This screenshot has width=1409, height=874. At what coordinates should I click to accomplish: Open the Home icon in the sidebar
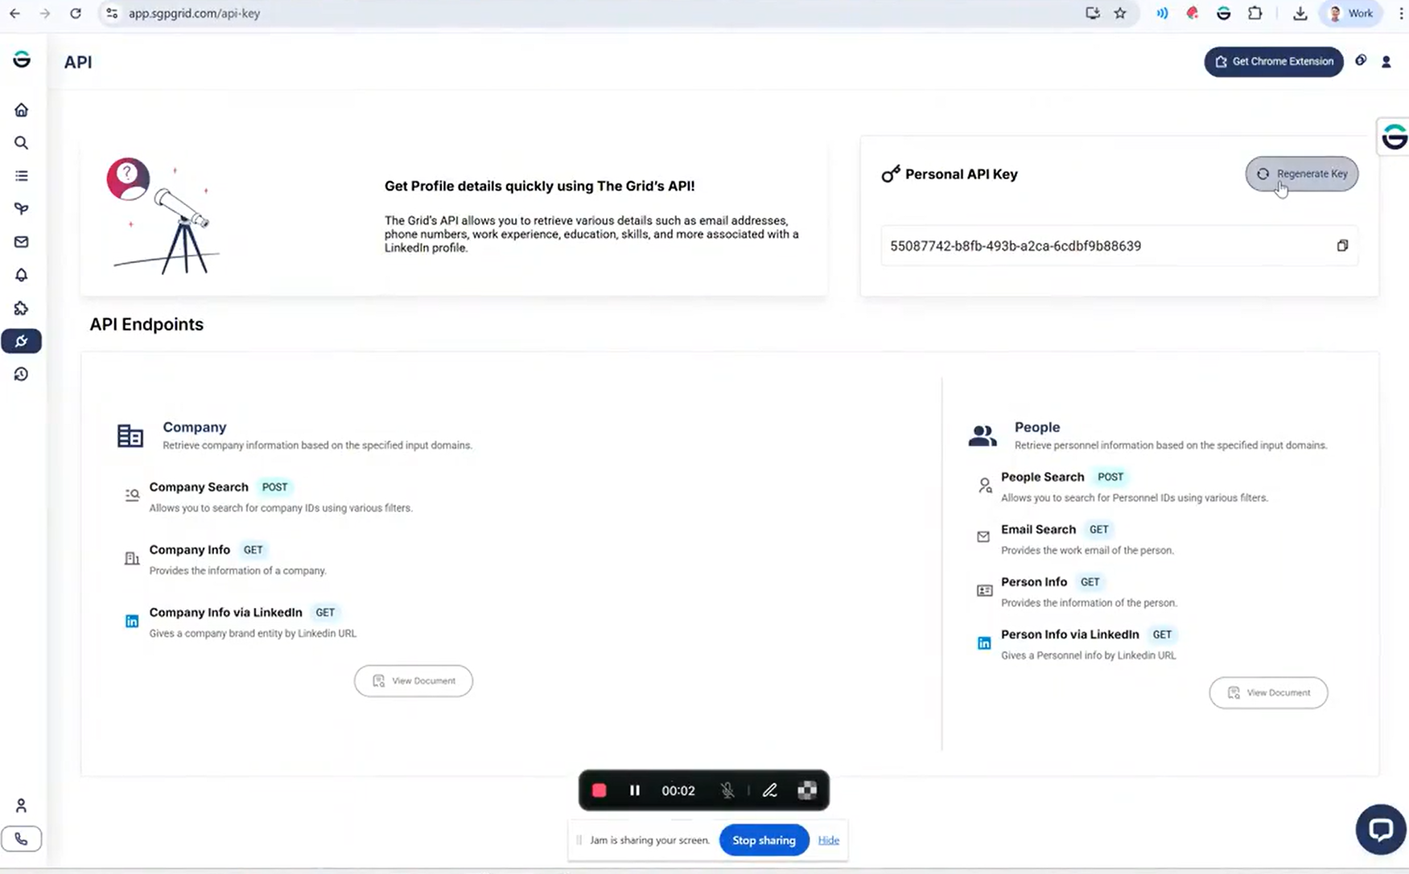(22, 109)
